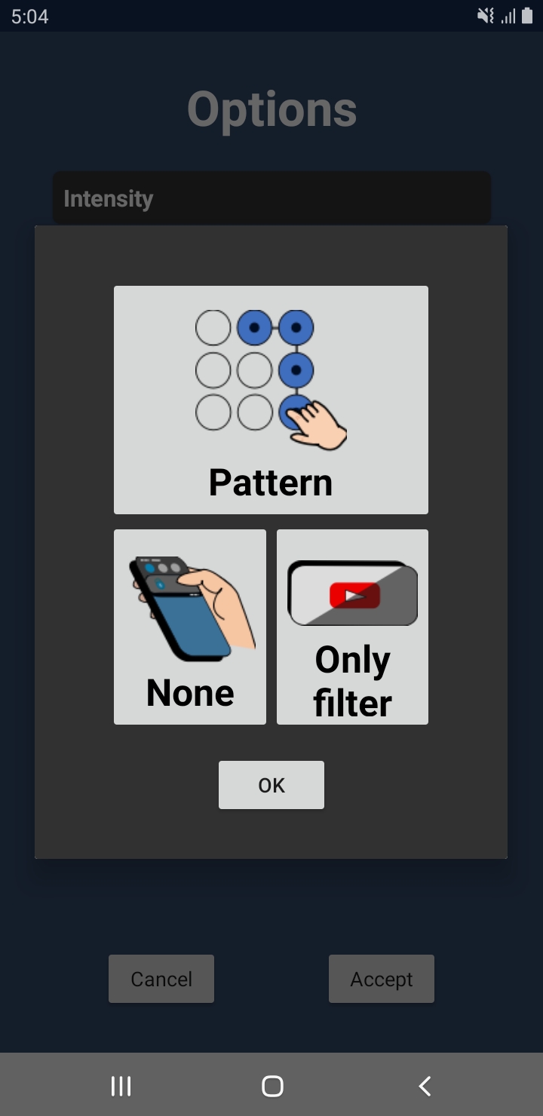Tap the Options heading text

[271, 109]
